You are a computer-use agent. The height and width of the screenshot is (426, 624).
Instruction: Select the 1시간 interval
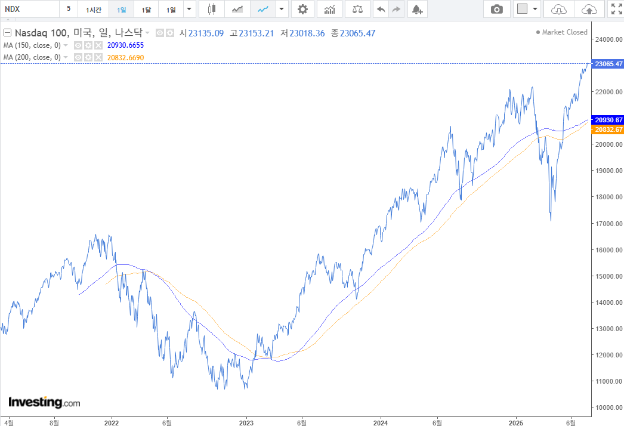pos(94,9)
